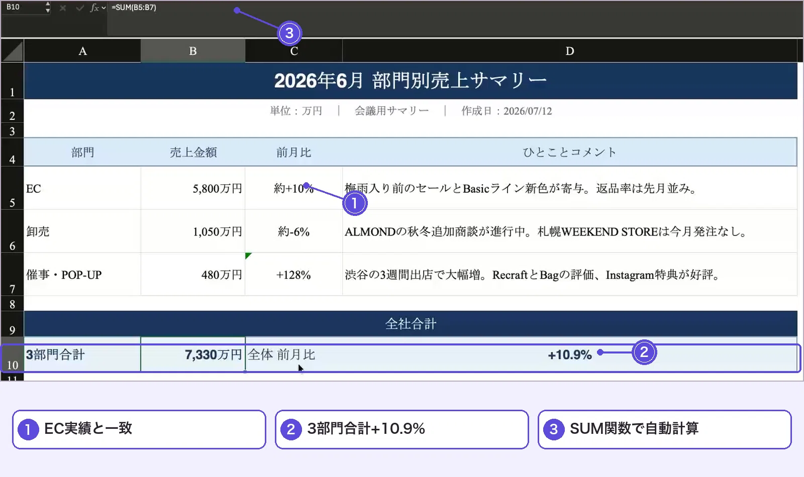Click the 売上金額 header cell
The image size is (804, 477).
click(x=193, y=152)
